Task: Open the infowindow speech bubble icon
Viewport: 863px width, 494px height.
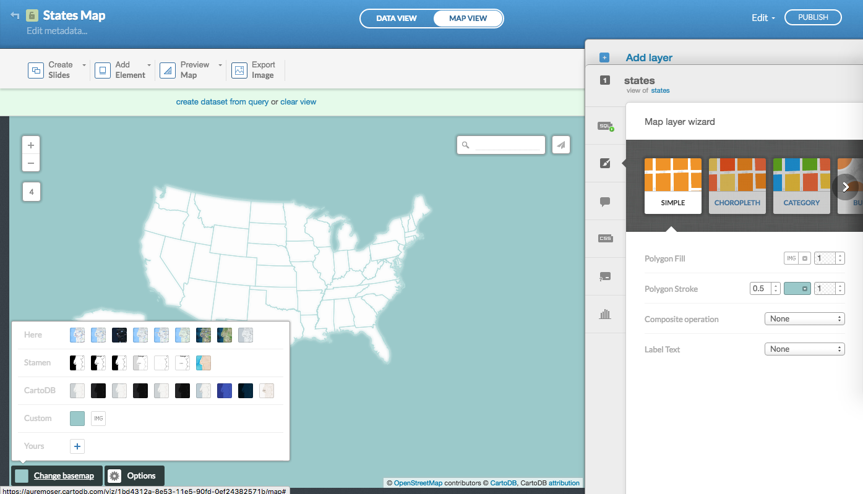Action: [x=605, y=202]
